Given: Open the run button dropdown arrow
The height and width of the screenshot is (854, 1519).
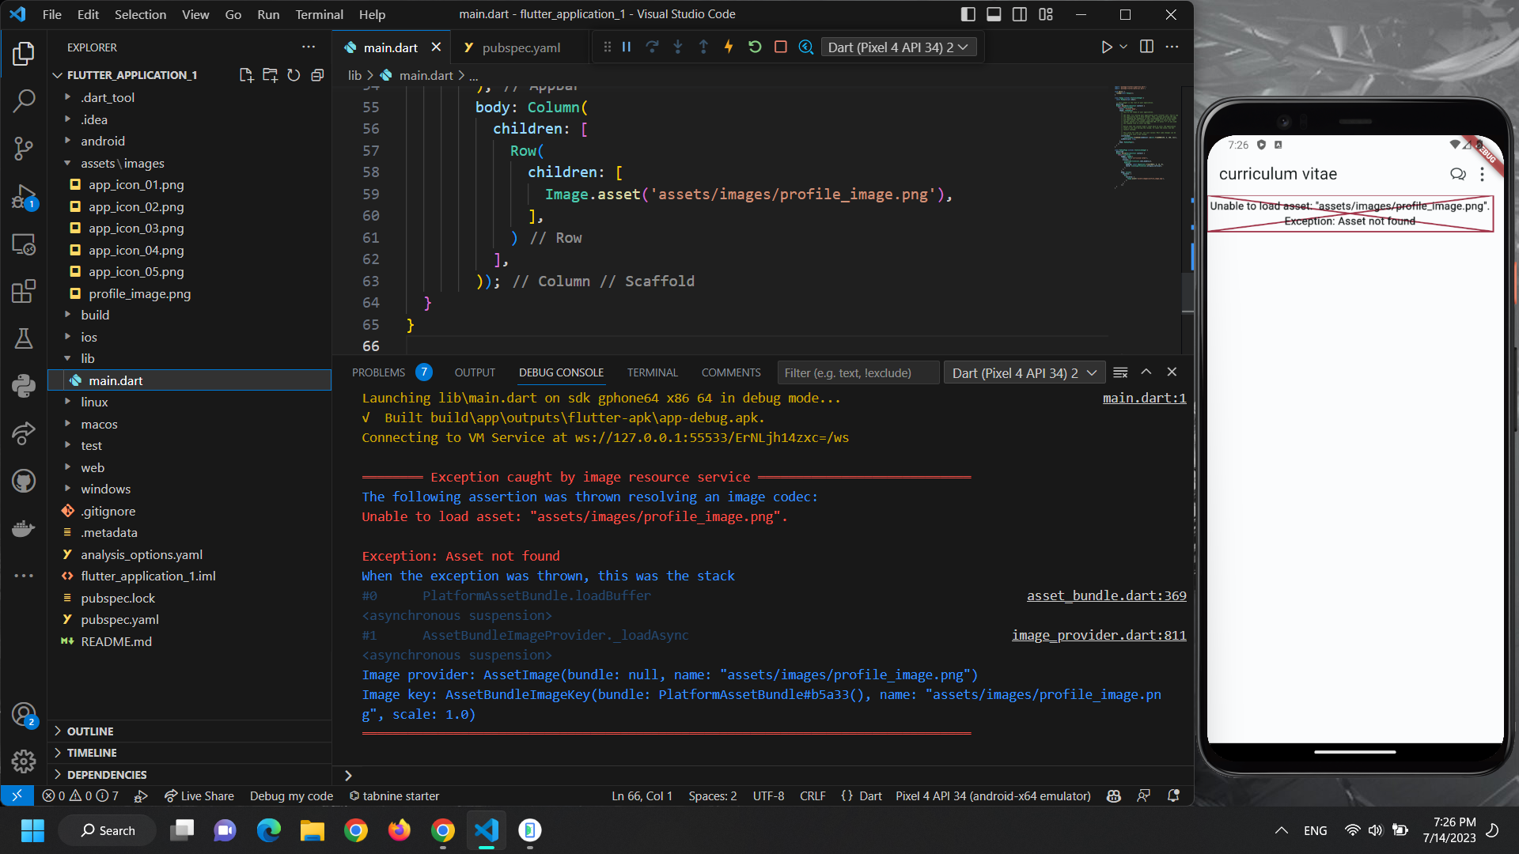Looking at the screenshot, I should pos(1123,47).
